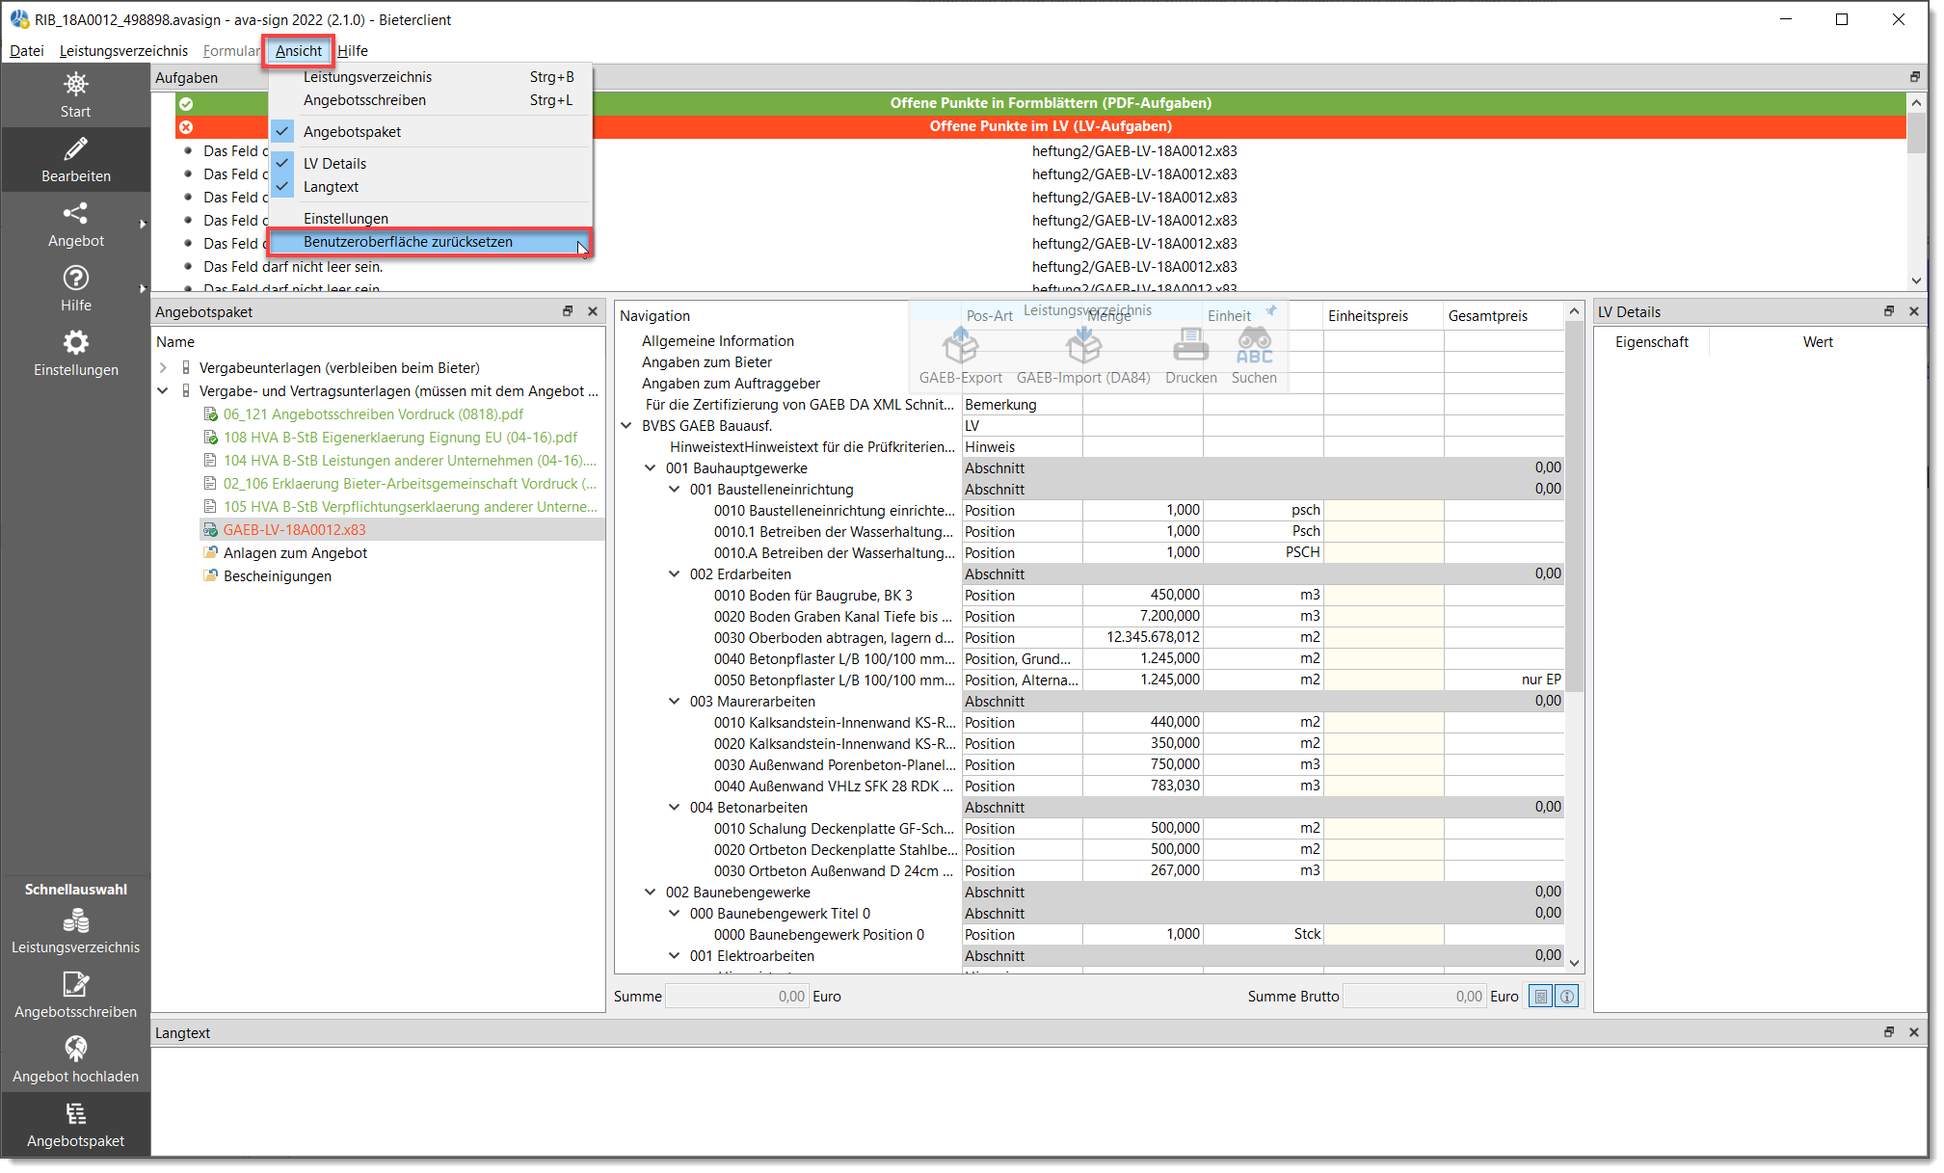Click the Summe Brutto value field
Viewport: 1944px width, 1173px height.
point(1413,997)
